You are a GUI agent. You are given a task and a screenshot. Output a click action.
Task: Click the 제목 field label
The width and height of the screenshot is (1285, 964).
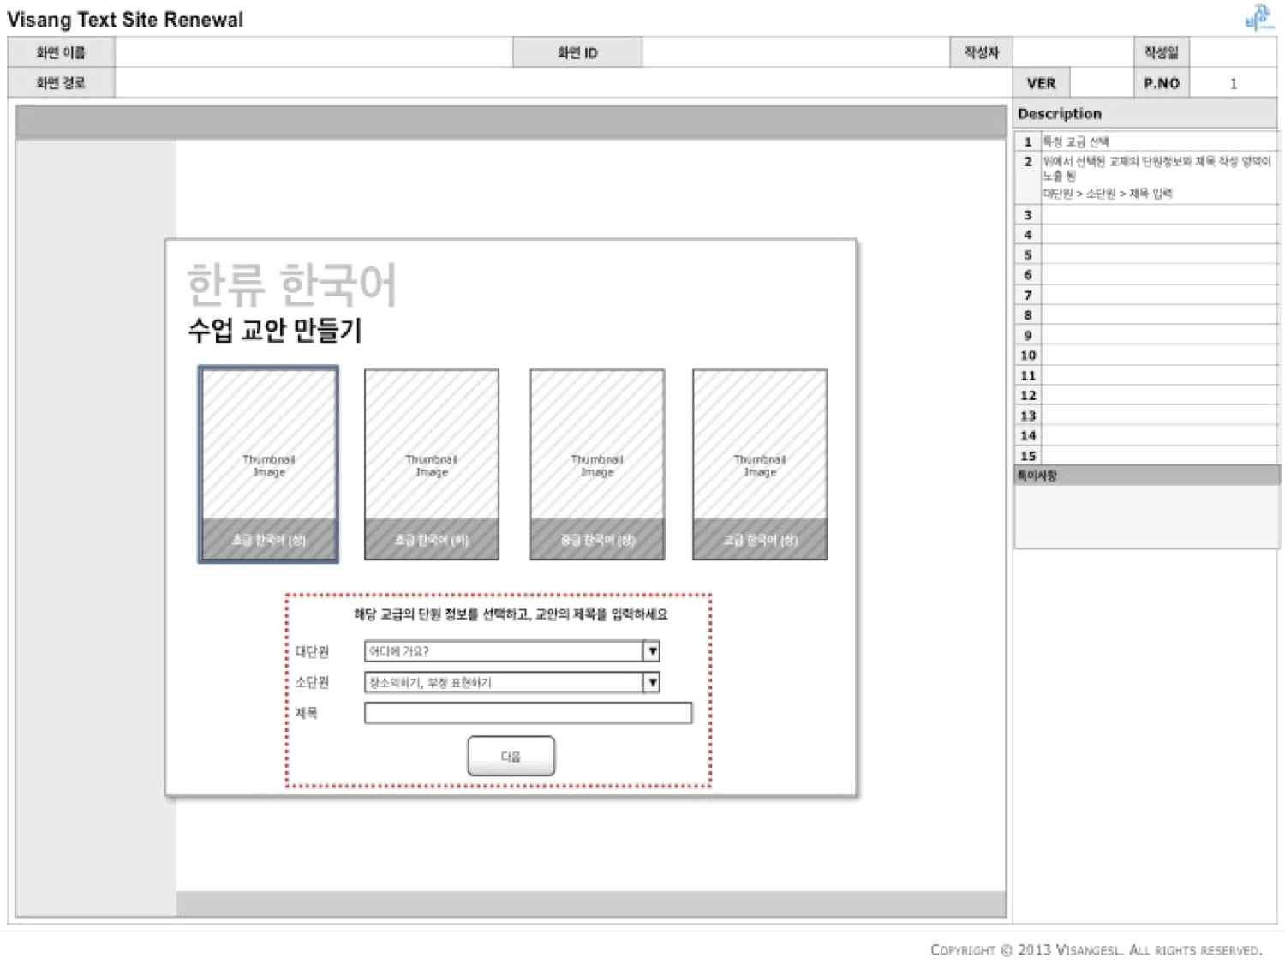[x=306, y=713]
